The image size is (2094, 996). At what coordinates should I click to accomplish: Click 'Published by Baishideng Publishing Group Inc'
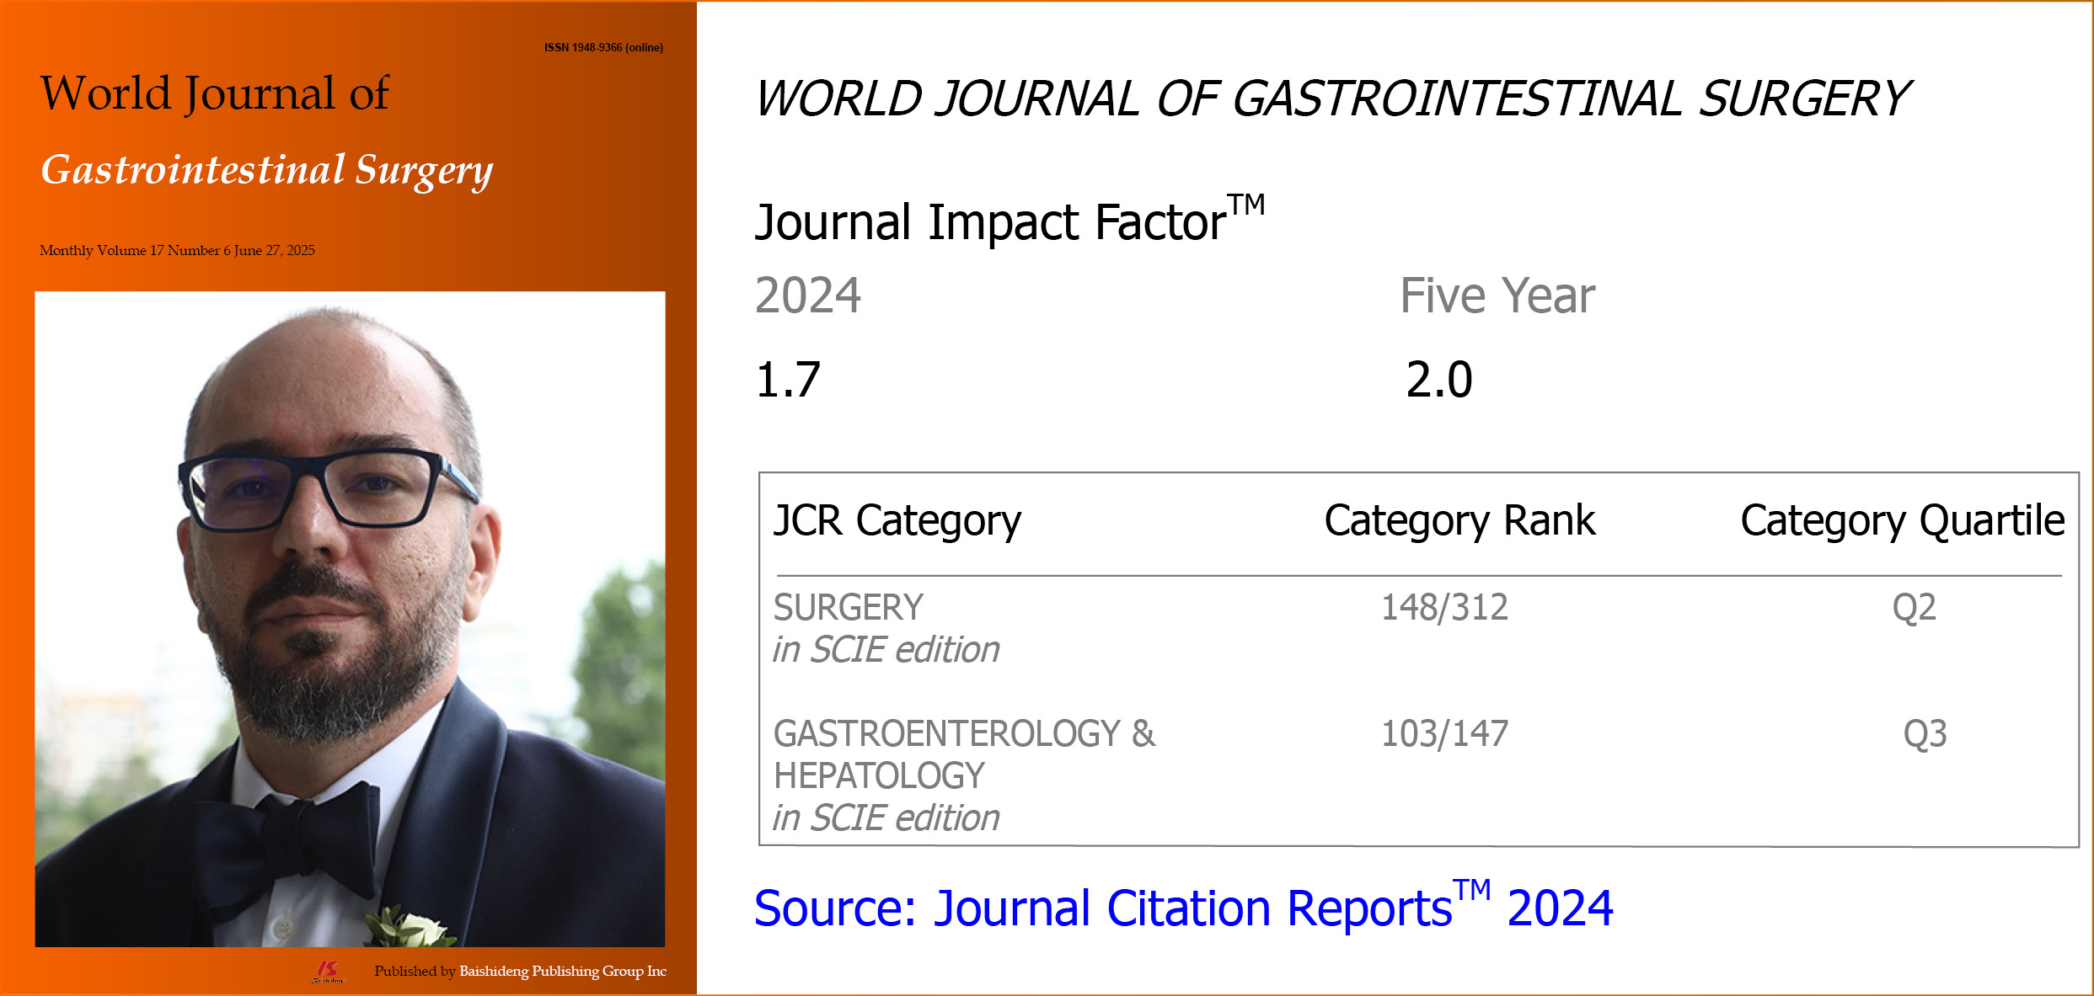tap(520, 972)
